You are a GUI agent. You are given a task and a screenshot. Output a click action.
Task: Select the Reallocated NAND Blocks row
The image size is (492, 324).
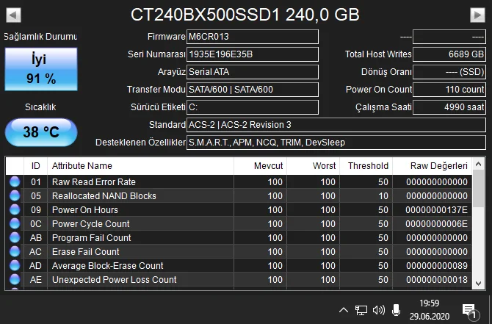(x=239, y=195)
